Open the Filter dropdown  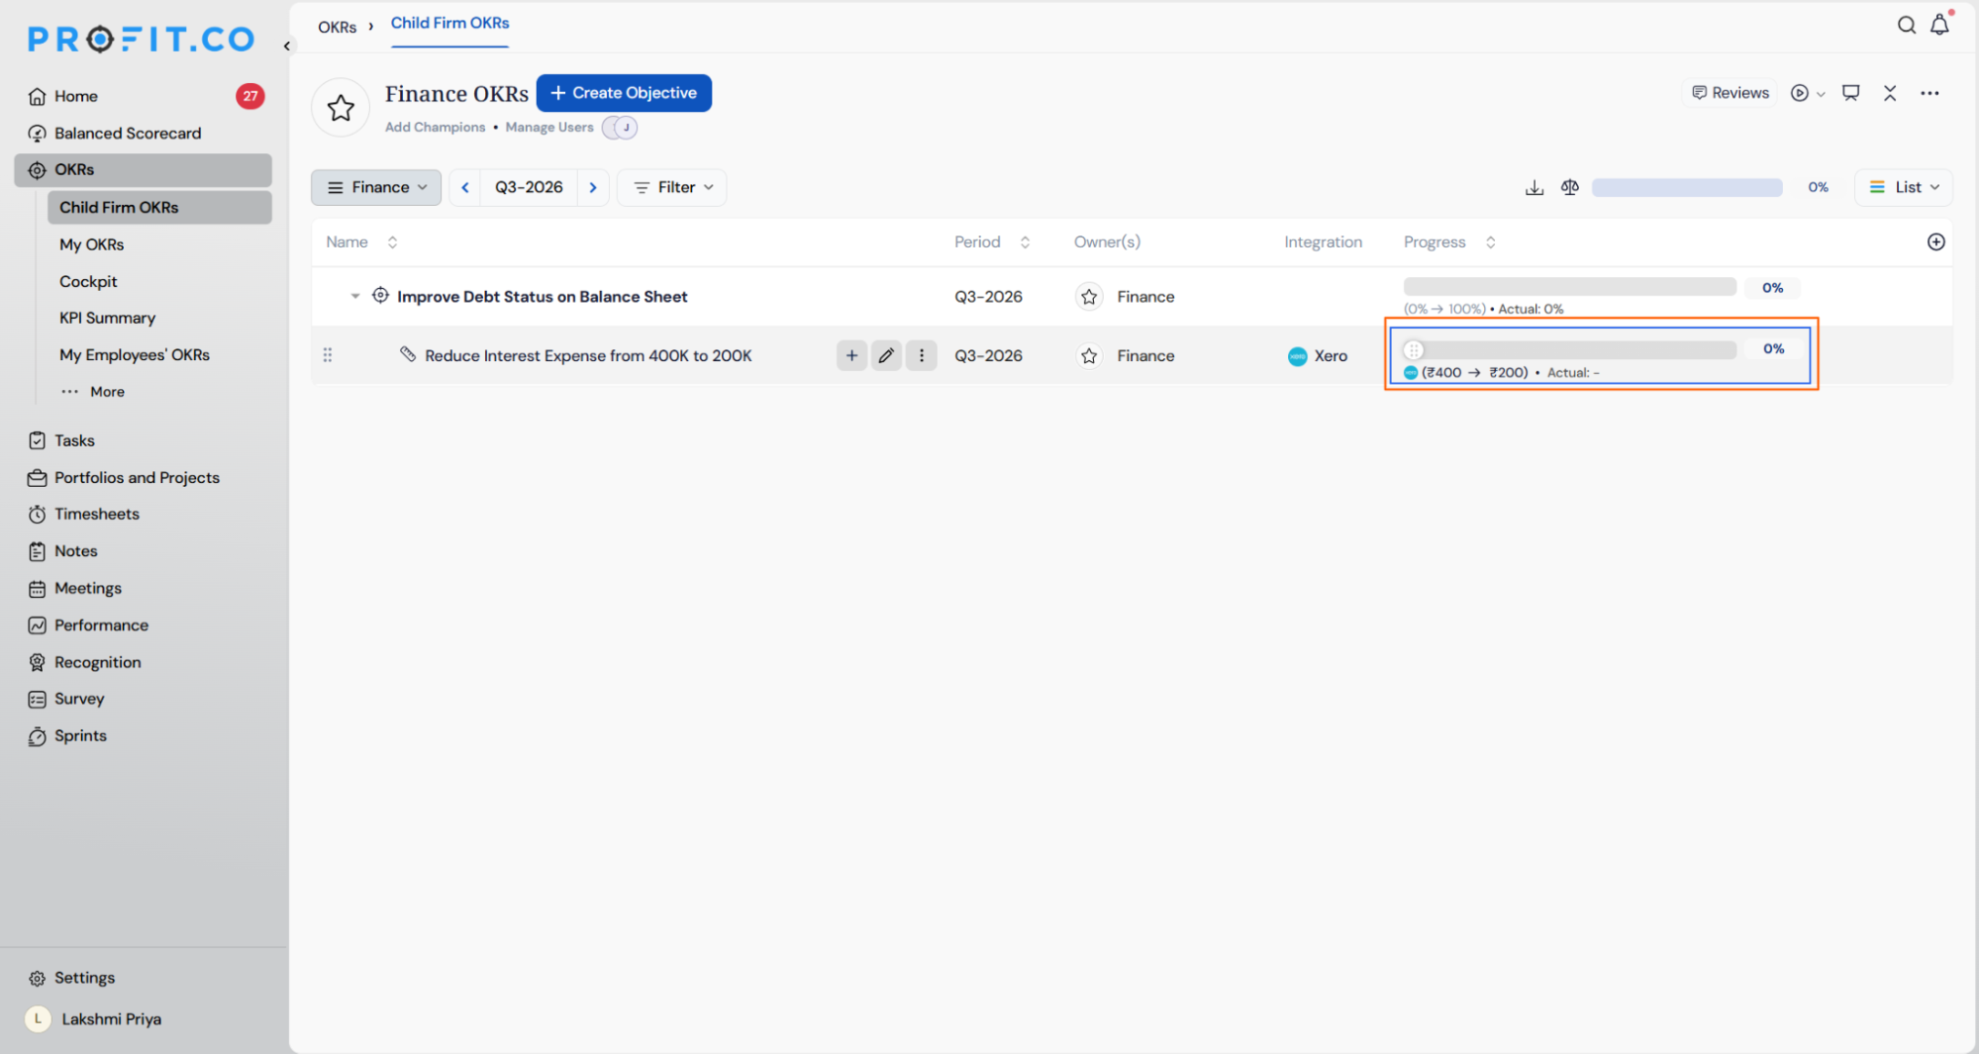point(672,187)
